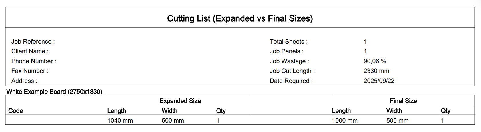The width and height of the screenshot is (481, 132).
Task: Select the Job Reference label
Action: 33,42
